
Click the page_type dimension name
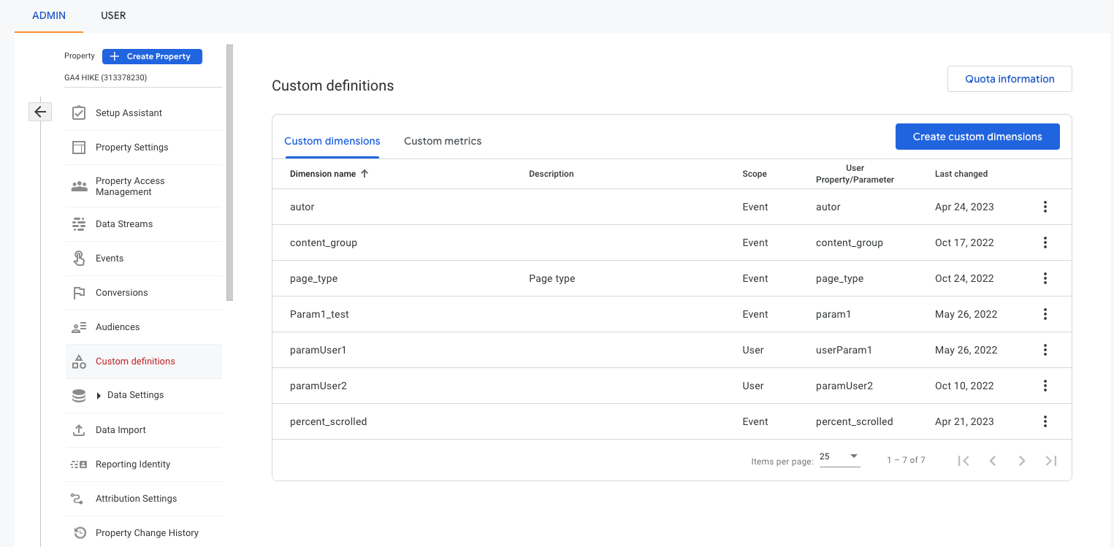pyautogui.click(x=313, y=278)
